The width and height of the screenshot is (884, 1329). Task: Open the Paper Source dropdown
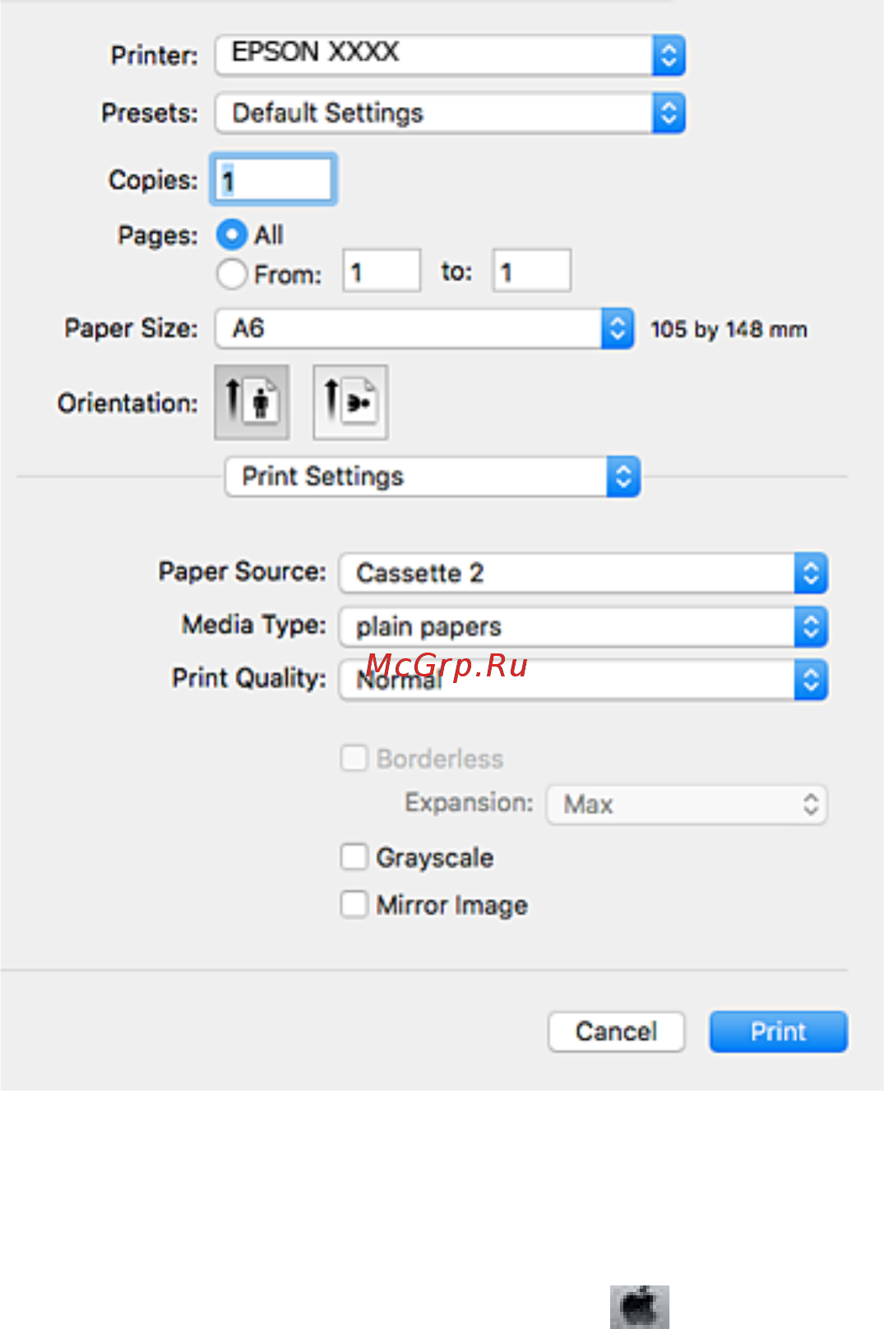(582, 573)
